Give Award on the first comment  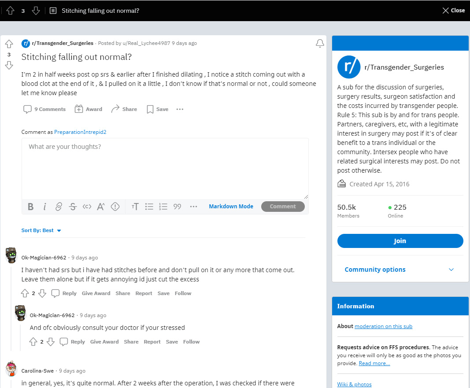[x=96, y=293]
